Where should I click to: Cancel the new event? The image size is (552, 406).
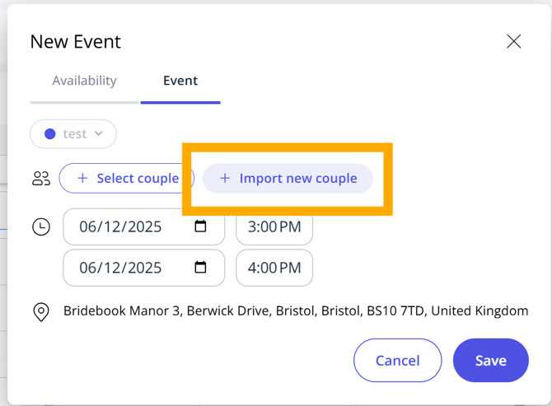pyautogui.click(x=398, y=360)
